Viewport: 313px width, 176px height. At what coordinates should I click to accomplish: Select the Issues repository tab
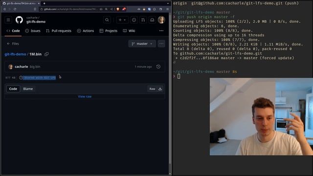[33, 31]
